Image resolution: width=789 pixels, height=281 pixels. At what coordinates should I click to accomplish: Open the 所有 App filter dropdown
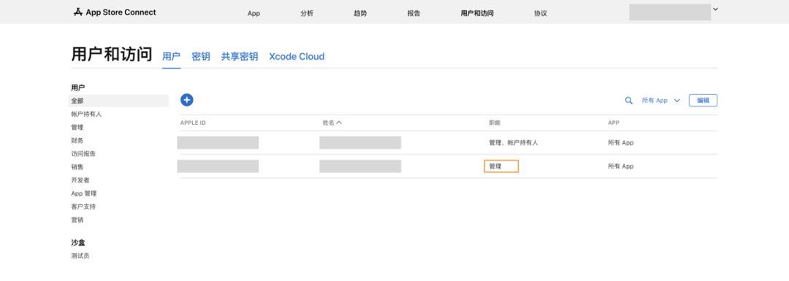coord(660,101)
